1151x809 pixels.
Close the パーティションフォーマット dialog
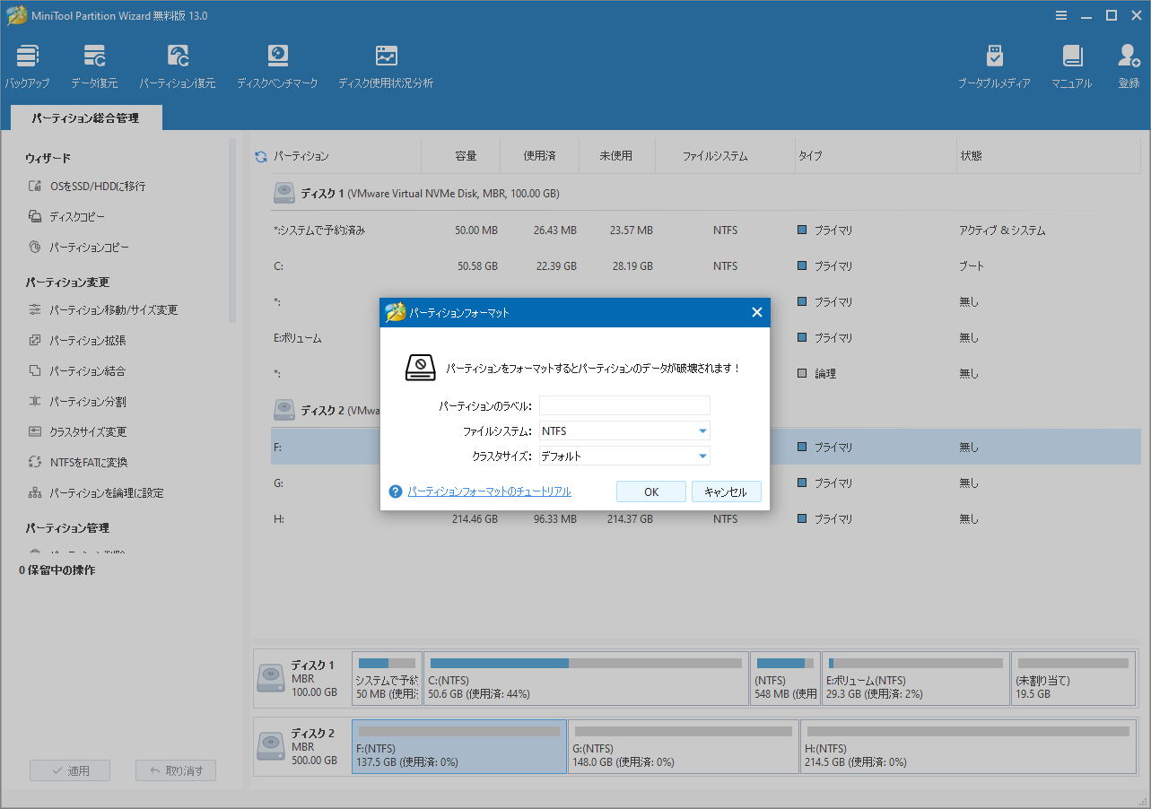click(756, 312)
